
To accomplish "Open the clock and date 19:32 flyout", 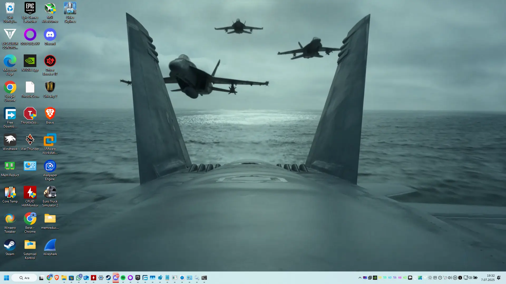I will pos(488,278).
